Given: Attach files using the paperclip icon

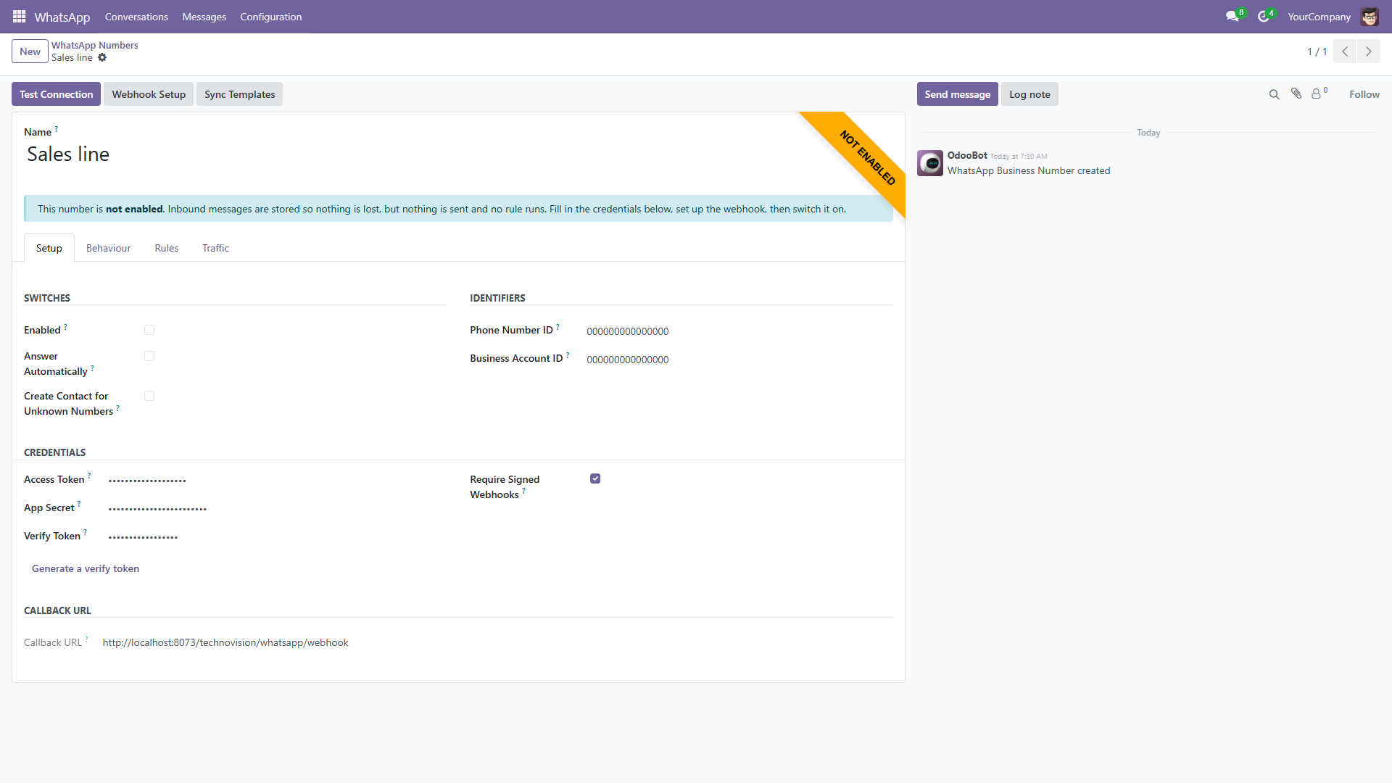Looking at the screenshot, I should point(1296,94).
